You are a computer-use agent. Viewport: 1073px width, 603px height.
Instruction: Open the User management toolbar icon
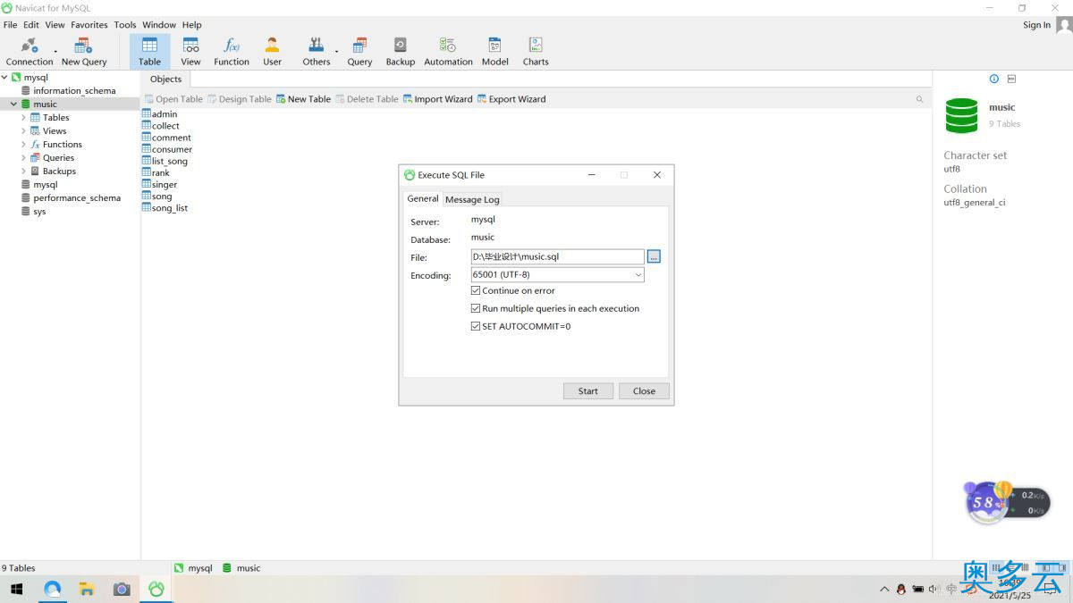coord(272,52)
